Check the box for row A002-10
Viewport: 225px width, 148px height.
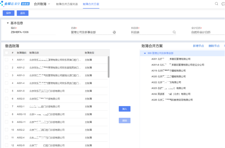6,114
